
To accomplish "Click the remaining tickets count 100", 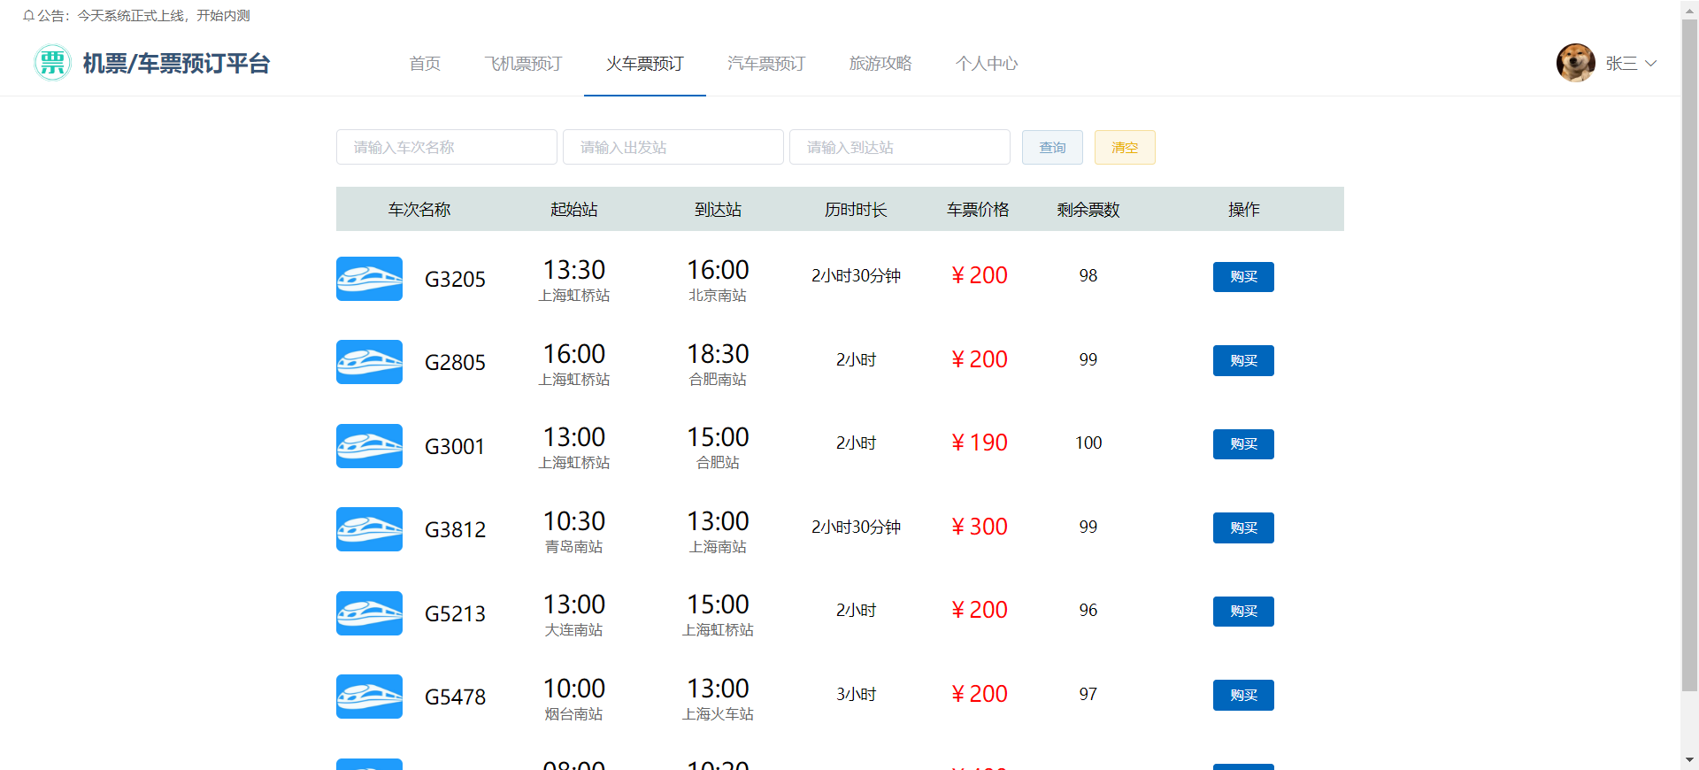I will point(1088,443).
